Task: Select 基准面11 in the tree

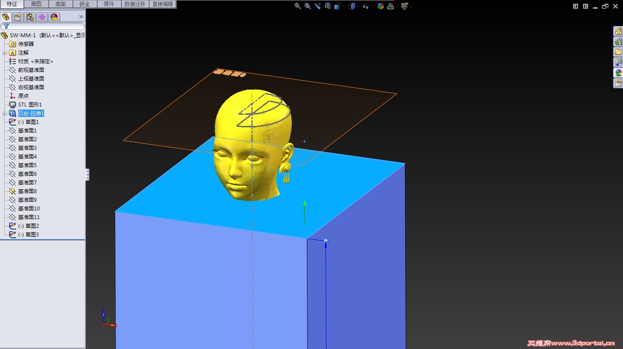Action: click(24, 217)
